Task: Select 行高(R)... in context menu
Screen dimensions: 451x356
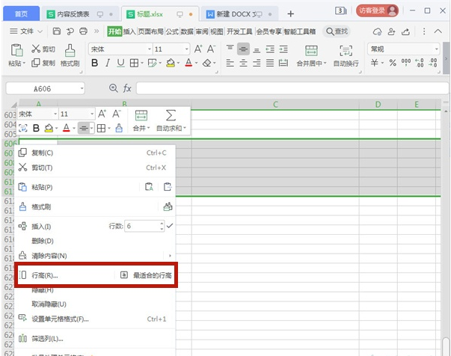Action: click(45, 275)
